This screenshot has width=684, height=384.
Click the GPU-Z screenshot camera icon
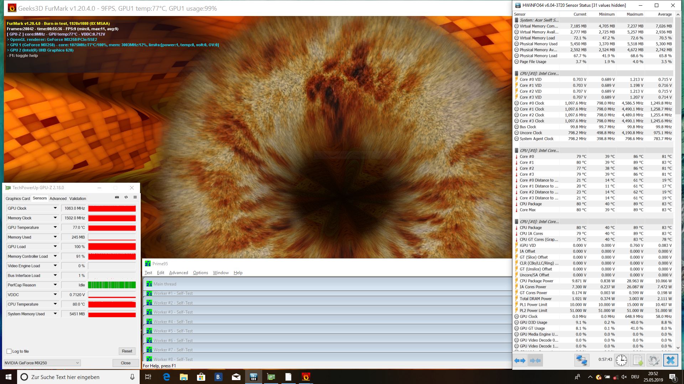pyautogui.click(x=117, y=197)
